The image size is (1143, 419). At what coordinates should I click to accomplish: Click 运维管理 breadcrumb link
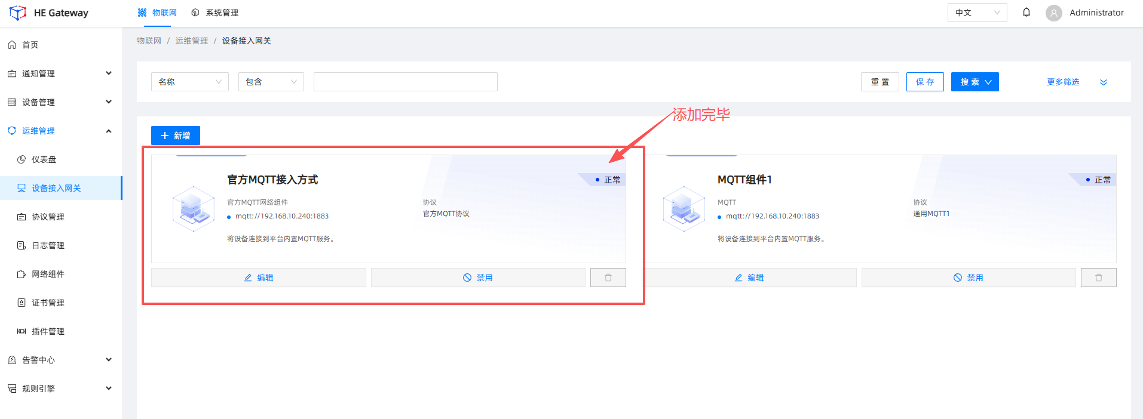click(x=192, y=41)
